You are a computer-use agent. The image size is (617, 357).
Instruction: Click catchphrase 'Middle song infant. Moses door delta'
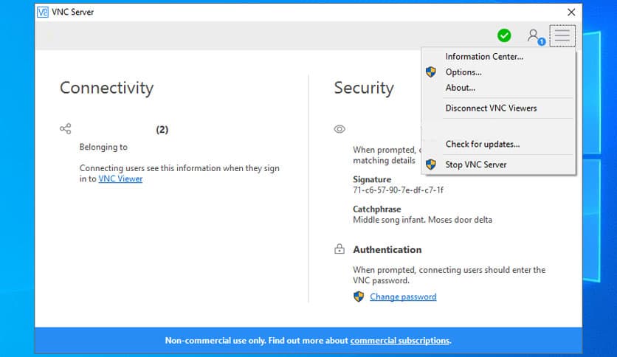pyautogui.click(x=422, y=220)
